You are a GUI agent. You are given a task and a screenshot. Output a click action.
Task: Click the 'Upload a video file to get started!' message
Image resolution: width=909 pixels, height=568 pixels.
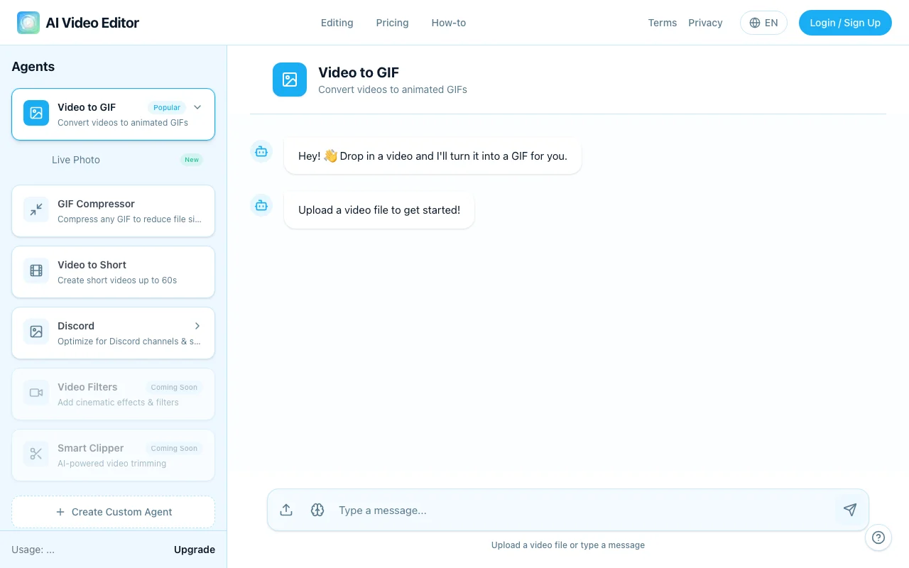tap(379, 210)
